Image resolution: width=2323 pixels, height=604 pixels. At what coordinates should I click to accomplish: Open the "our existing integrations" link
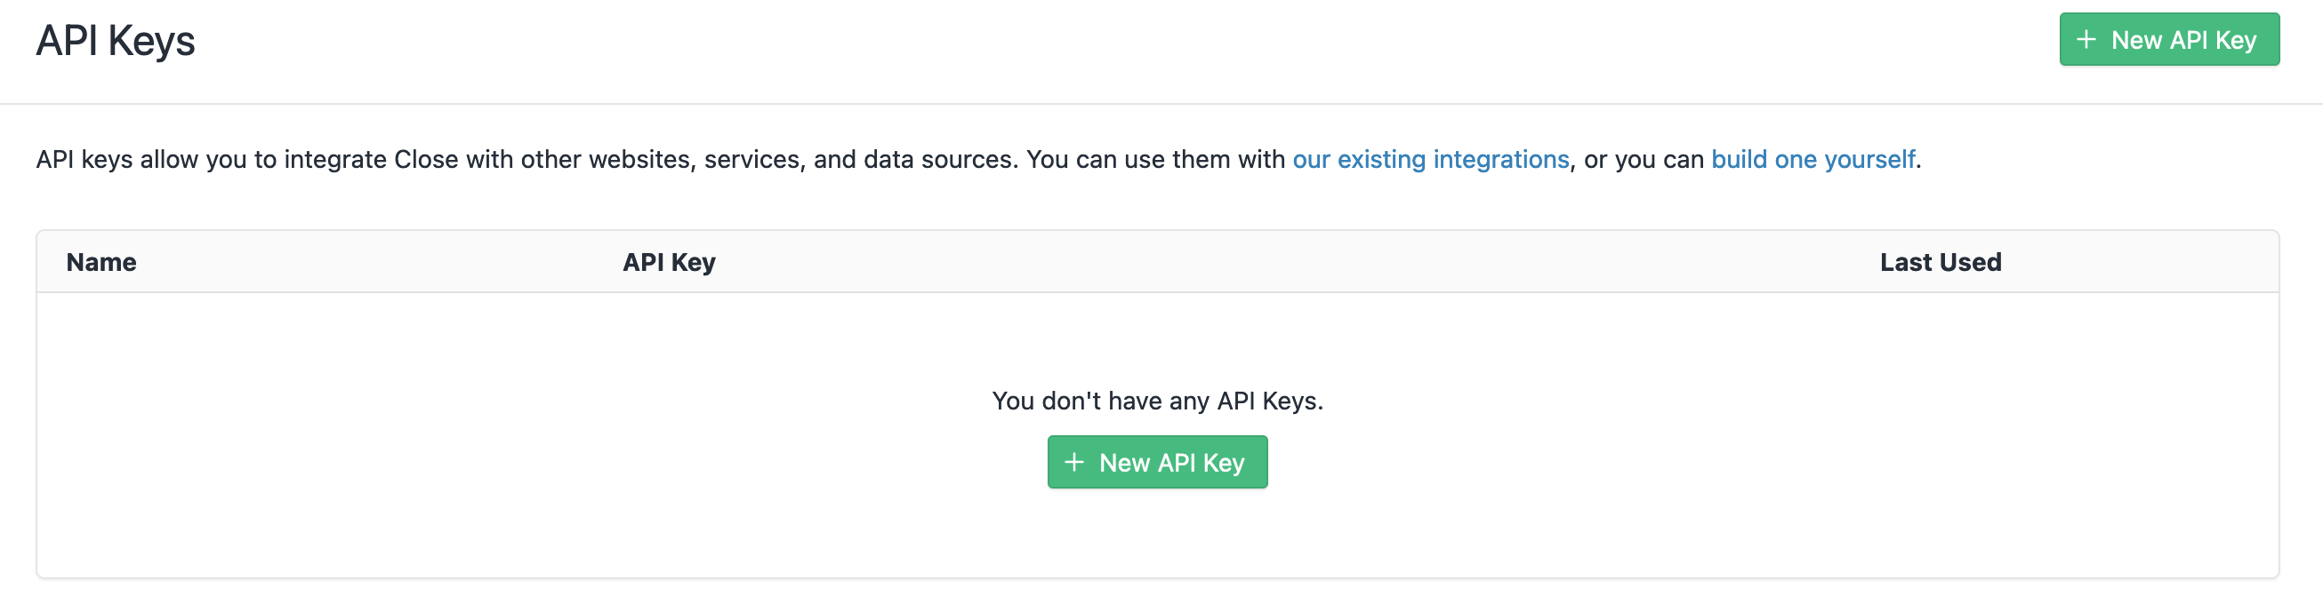[x=1431, y=159]
